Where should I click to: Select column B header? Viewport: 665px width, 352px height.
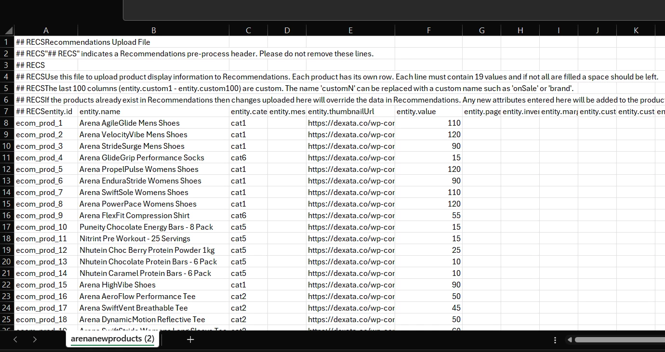pos(153,30)
